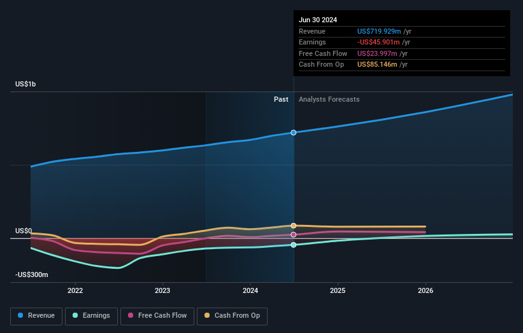Click the 2026 x-axis label
This screenshot has height=333, width=523.
click(x=426, y=291)
